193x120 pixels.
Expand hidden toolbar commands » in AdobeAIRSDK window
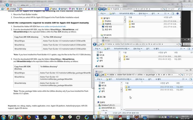tap(158, 14)
